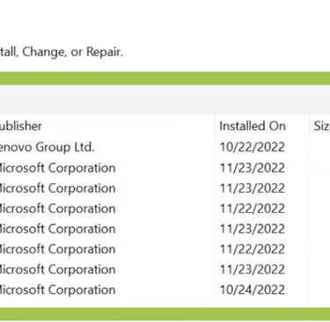Select the third 11/23/2022 install date
Viewport: 330px width, 322px height.
(x=253, y=229)
